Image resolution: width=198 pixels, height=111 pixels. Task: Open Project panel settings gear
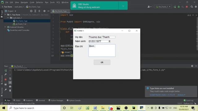(x=44, y=11)
